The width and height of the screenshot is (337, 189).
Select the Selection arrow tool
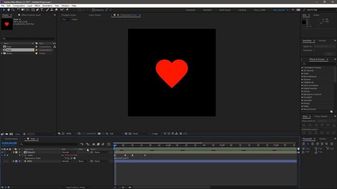(x=4, y=10)
